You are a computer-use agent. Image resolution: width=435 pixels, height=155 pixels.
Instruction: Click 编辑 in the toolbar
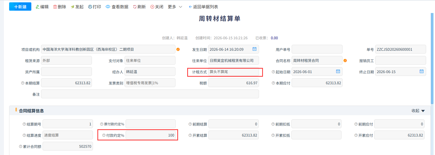42,7
